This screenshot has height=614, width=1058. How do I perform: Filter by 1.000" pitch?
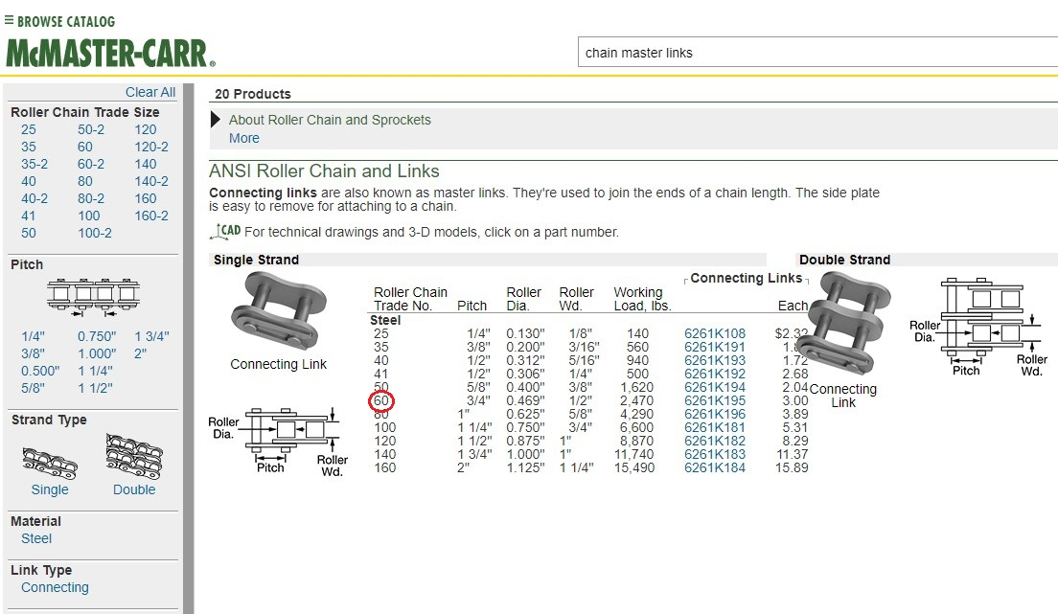(x=97, y=353)
